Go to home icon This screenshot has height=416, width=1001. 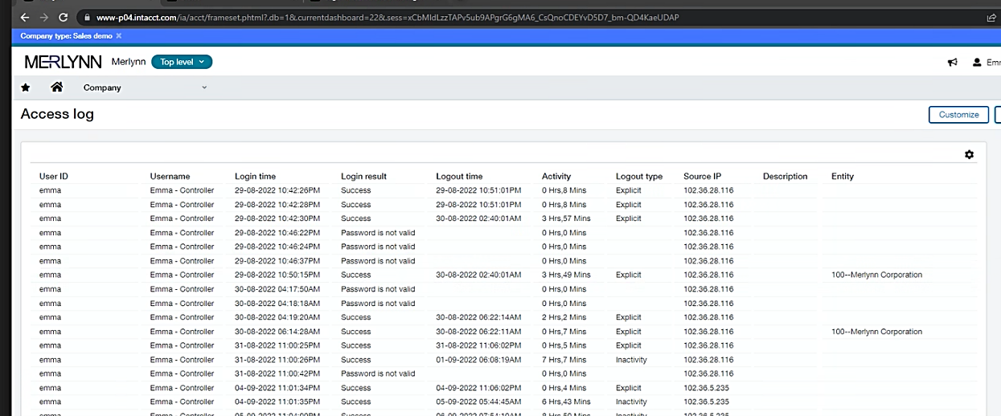tap(56, 87)
